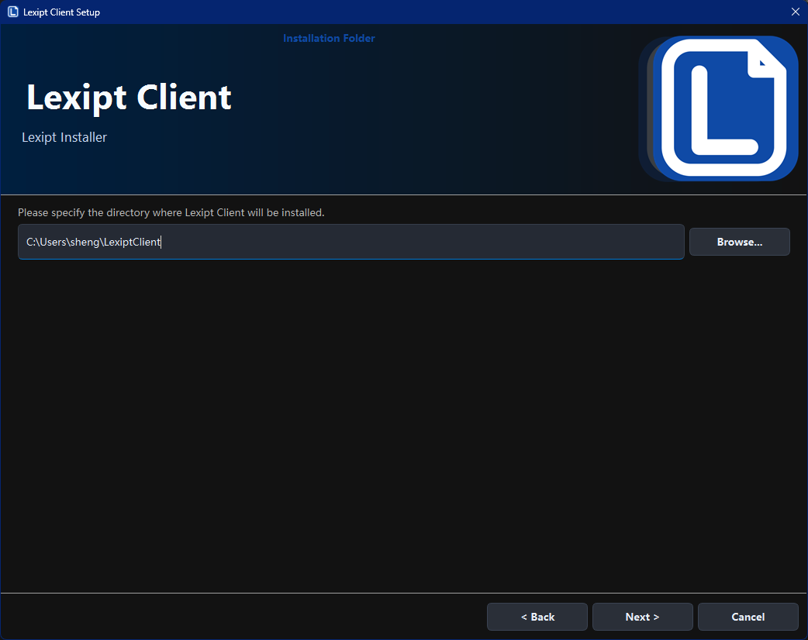Click the folded page corner of the logo
The image size is (808, 640).
coord(766,62)
